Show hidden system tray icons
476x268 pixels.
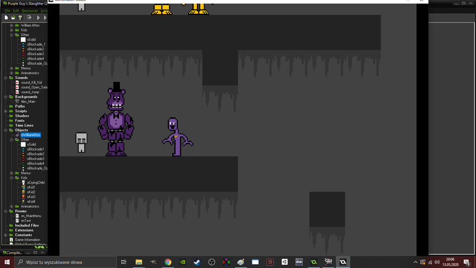click(x=415, y=262)
